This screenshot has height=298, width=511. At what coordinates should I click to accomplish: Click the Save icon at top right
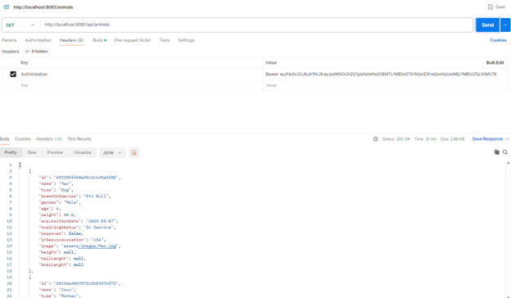pos(491,7)
